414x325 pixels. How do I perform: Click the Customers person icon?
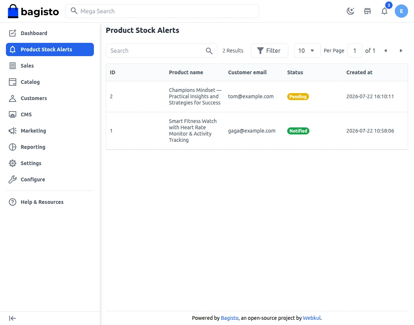click(13, 98)
